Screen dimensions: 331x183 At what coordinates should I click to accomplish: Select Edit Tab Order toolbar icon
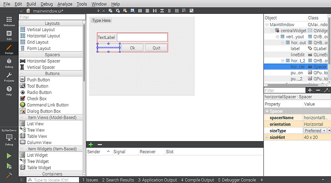tap(132, 11)
